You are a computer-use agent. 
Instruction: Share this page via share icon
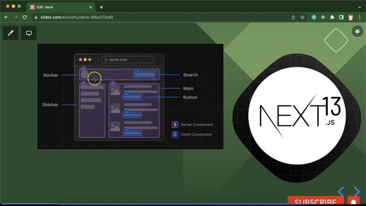click(x=293, y=17)
